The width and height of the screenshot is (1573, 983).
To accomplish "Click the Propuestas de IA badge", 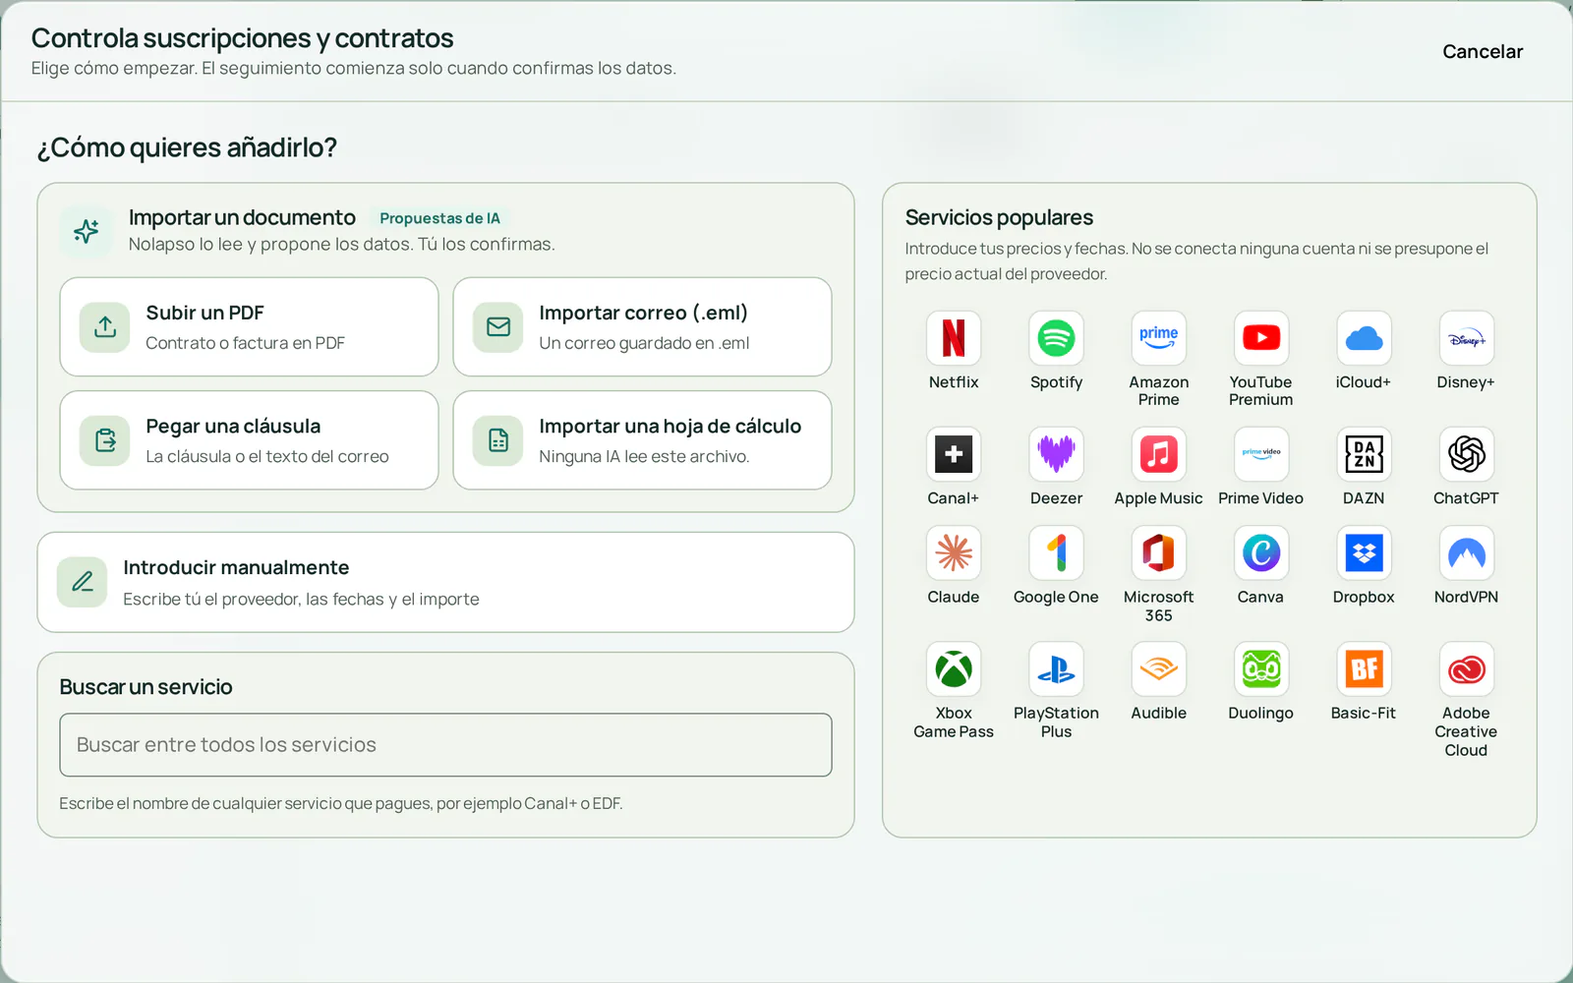I will click(x=439, y=218).
